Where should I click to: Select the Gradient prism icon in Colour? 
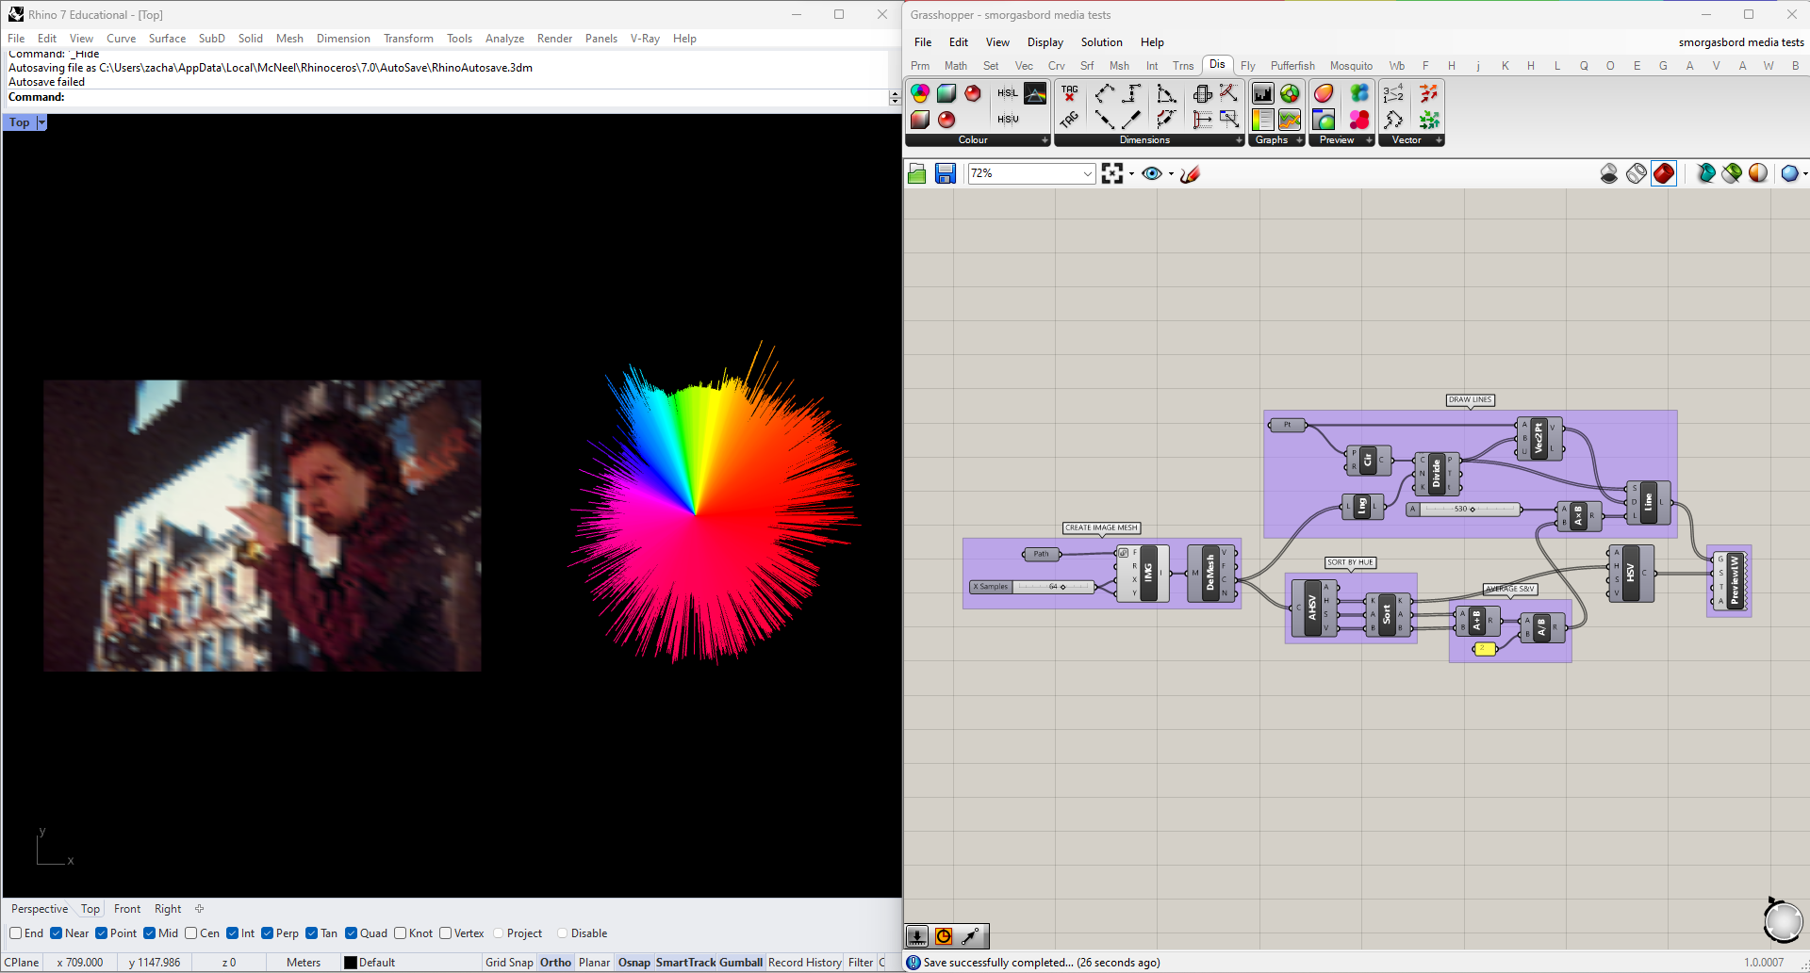pyautogui.click(x=1035, y=93)
